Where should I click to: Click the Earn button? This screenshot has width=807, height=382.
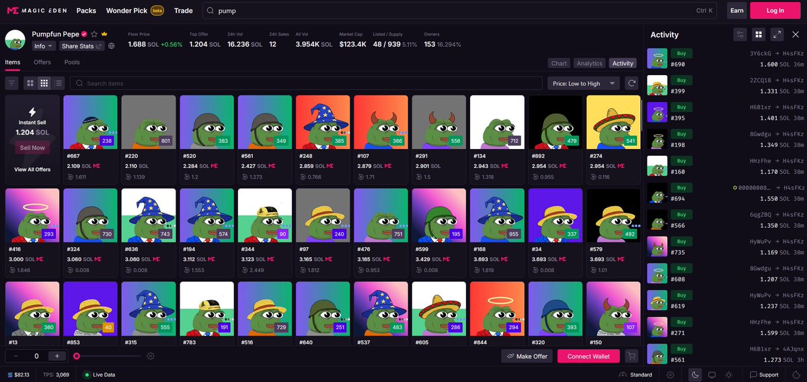tap(738, 11)
